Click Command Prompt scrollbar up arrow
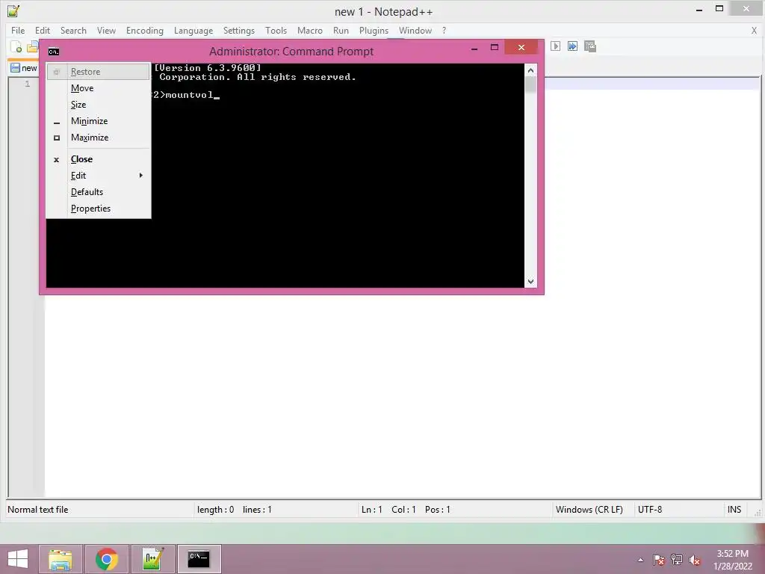 click(x=531, y=70)
